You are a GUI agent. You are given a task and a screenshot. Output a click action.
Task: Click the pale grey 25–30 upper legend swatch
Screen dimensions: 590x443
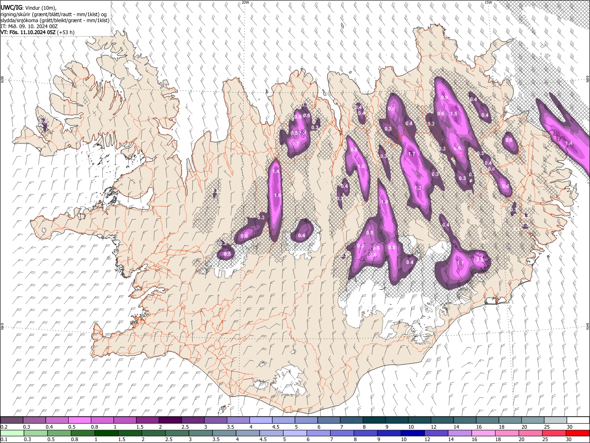pyautogui.click(x=555, y=420)
